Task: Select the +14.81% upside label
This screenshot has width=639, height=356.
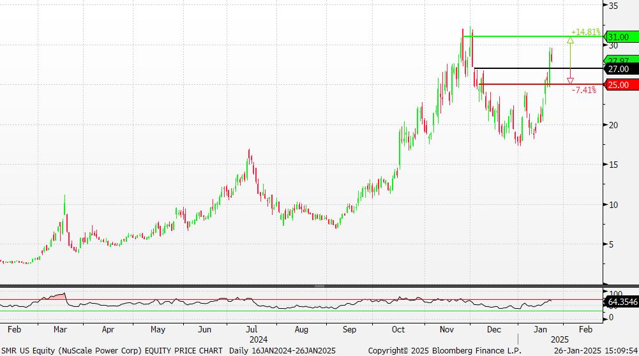Action: (x=585, y=32)
